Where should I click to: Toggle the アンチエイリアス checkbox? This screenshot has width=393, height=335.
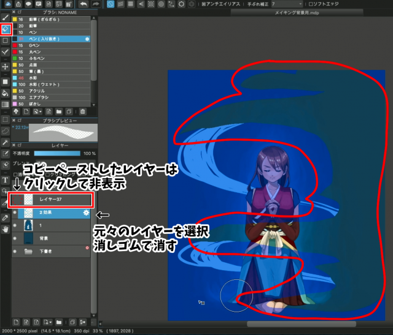[203, 4]
